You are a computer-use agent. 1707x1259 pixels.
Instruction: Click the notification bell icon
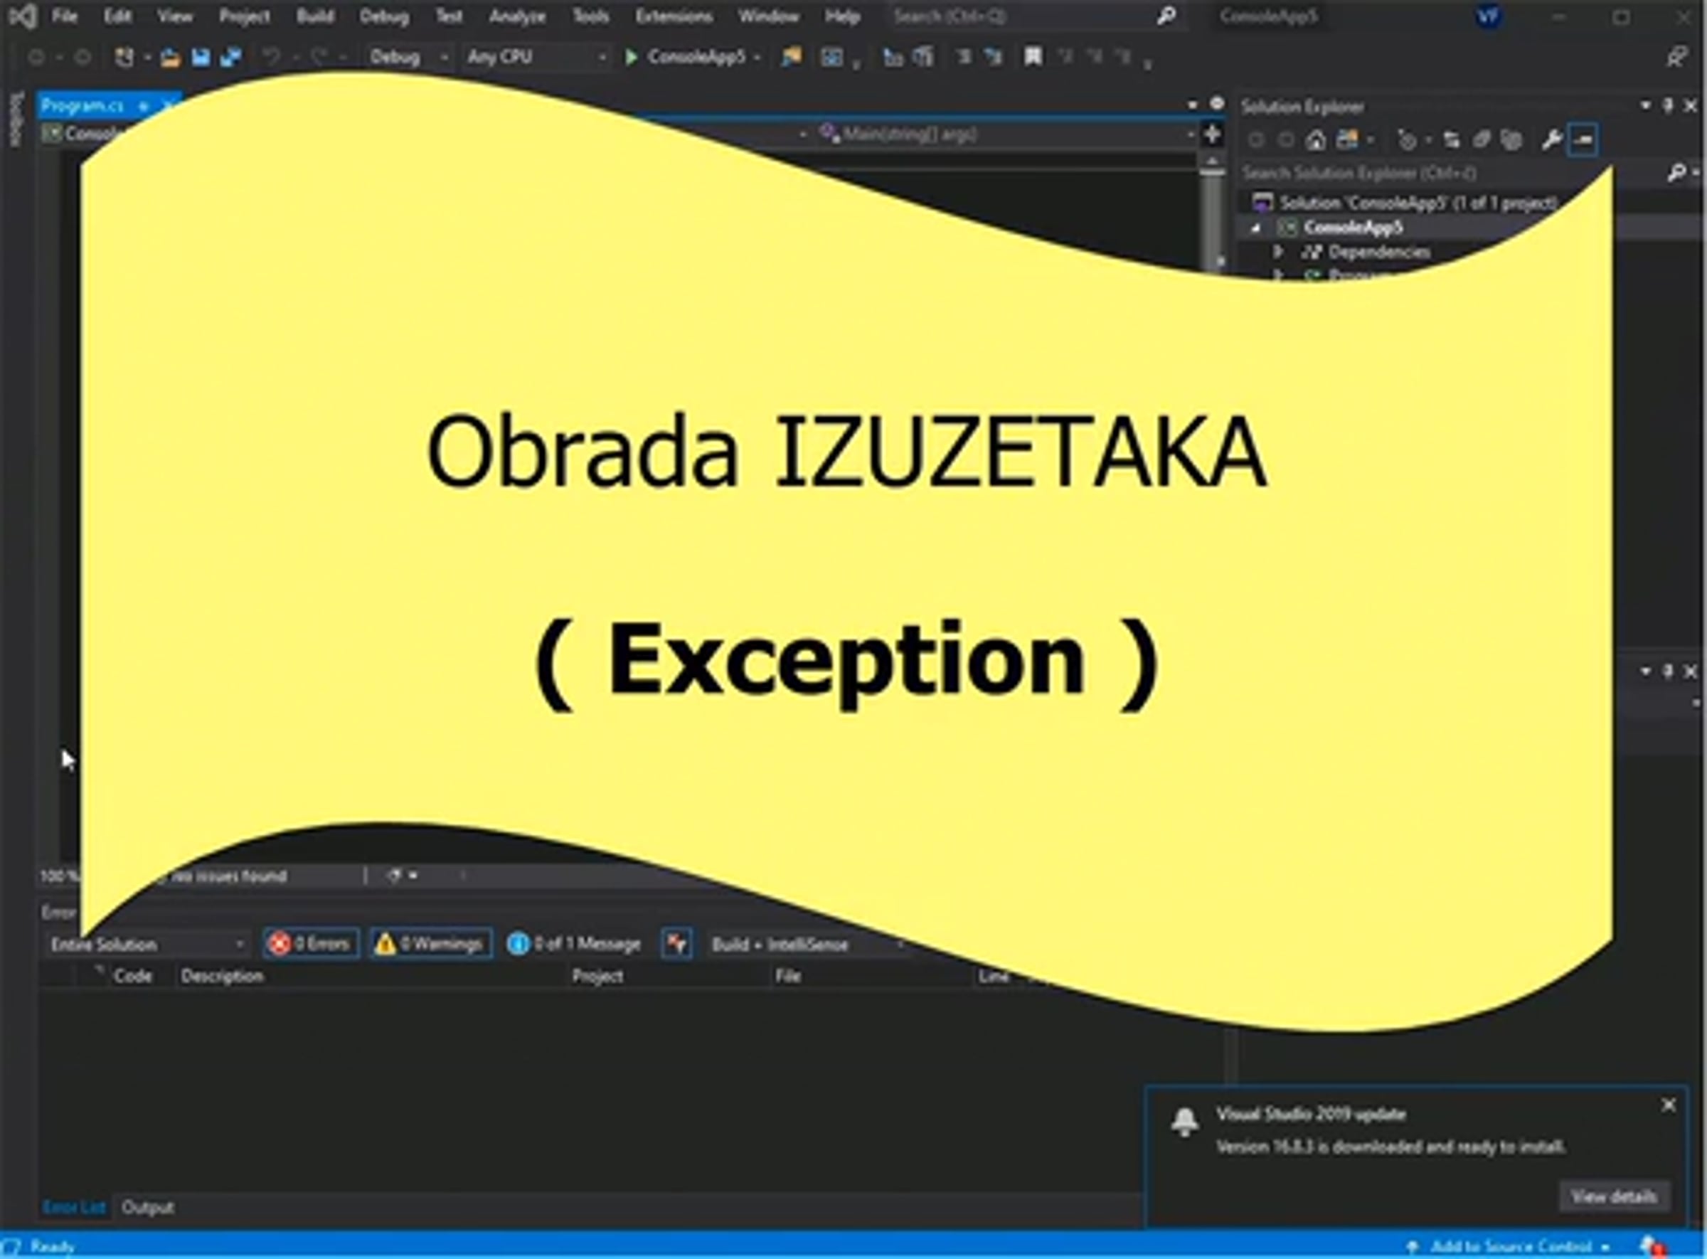(x=1184, y=1122)
